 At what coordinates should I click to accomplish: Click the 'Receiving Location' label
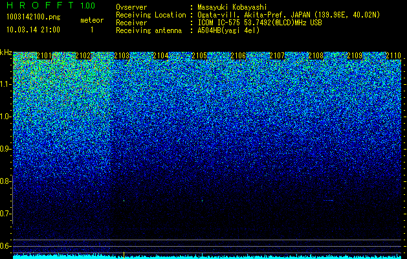click(151, 15)
